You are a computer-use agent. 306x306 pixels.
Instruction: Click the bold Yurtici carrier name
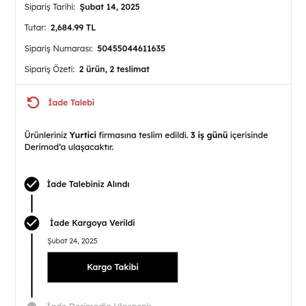coord(83,135)
